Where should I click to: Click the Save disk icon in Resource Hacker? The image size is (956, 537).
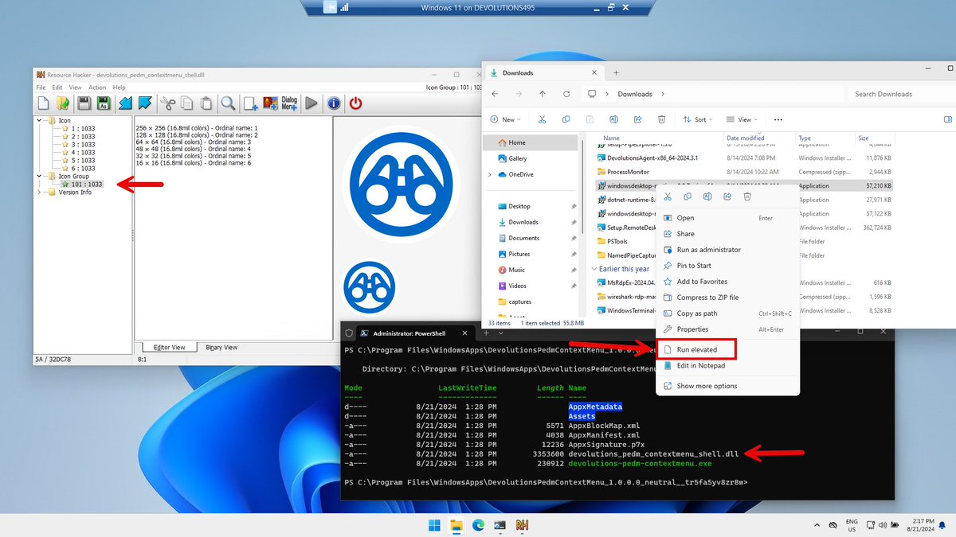[84, 103]
